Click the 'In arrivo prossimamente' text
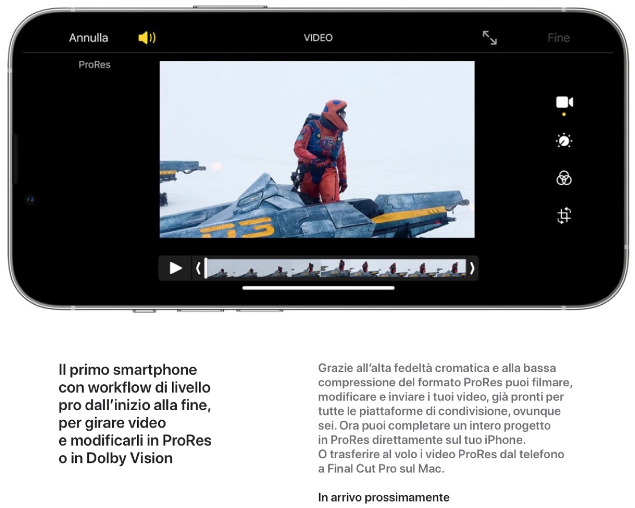The image size is (635, 508). click(x=384, y=497)
